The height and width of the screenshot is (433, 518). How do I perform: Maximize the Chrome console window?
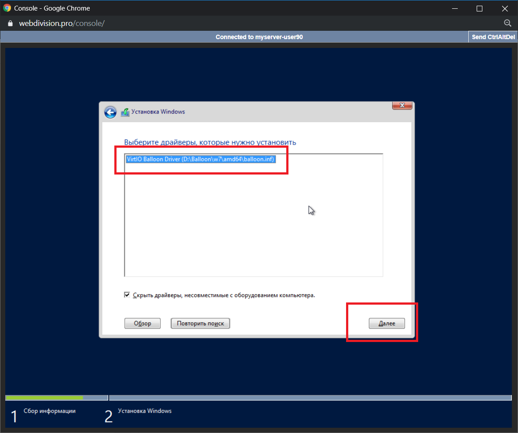coord(479,8)
